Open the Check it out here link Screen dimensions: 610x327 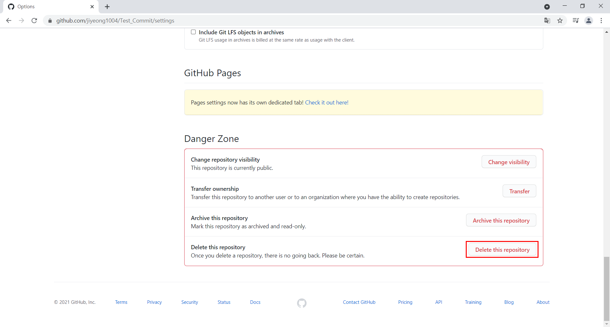tap(327, 103)
